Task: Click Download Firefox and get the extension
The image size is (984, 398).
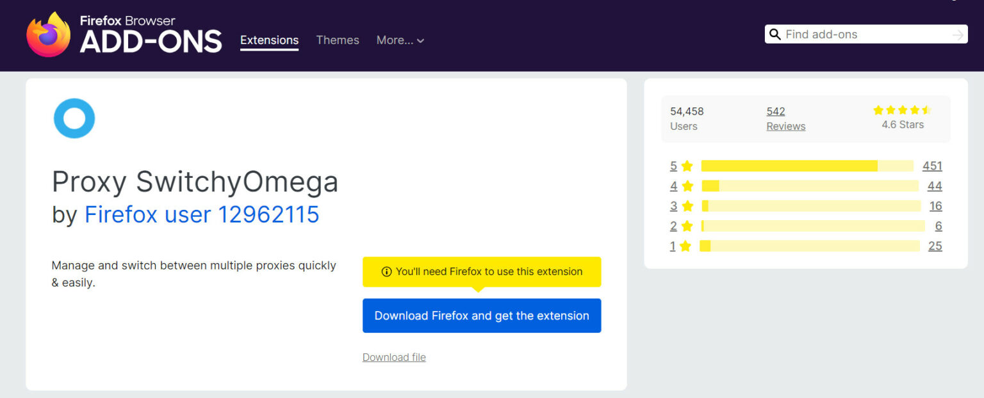Action: pos(481,315)
